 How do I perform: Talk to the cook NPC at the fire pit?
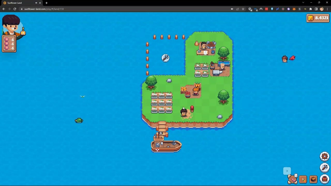(x=204, y=46)
